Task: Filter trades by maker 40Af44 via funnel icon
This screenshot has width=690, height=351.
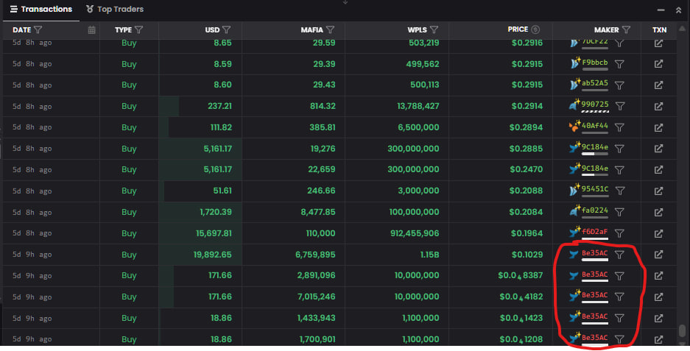Action: (x=619, y=127)
